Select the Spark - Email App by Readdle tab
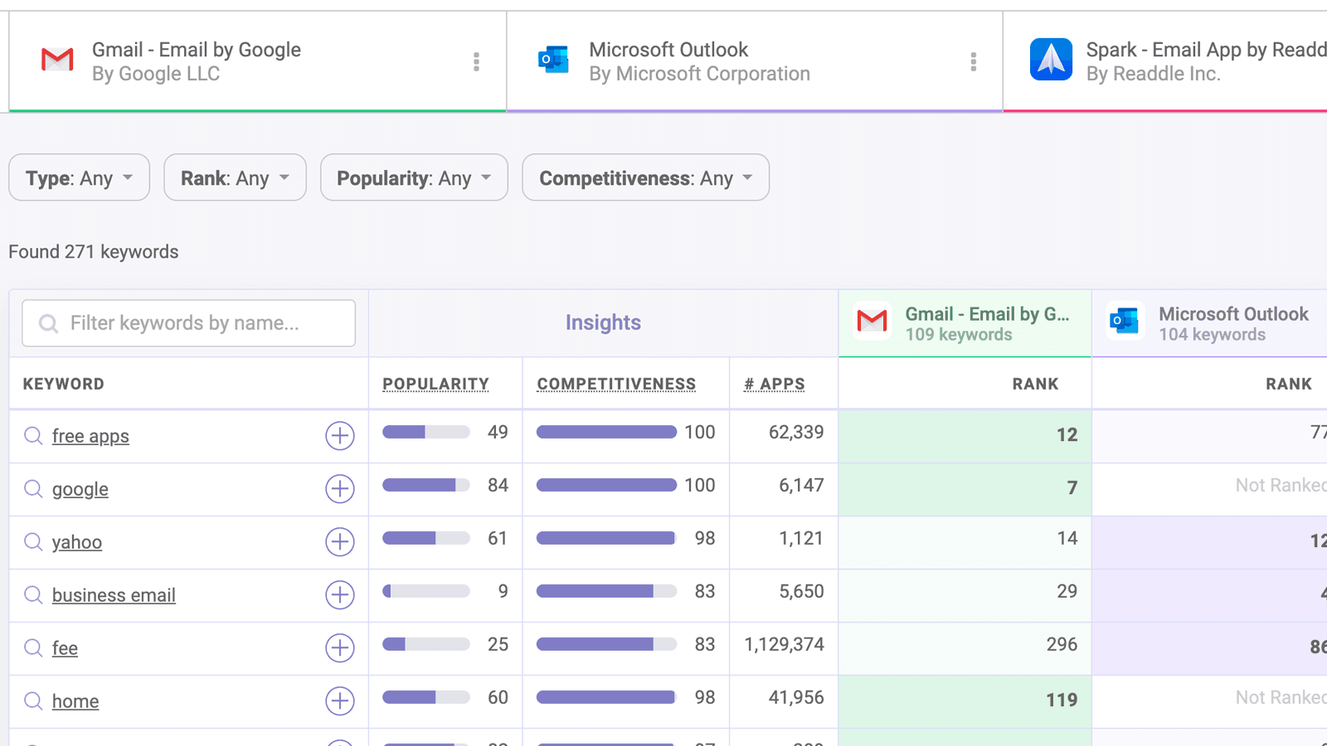Screen dimensions: 1327x746 [x=1165, y=61]
